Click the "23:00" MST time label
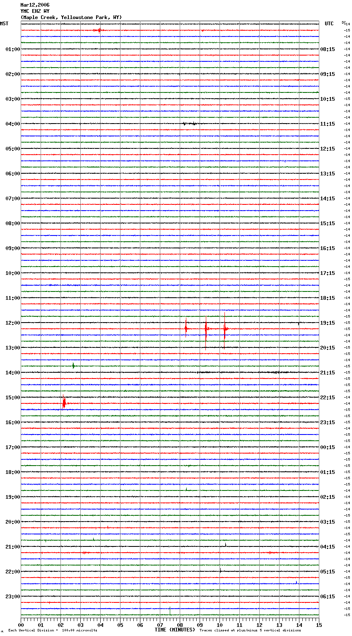This screenshot has width=352, height=636. coord(12,597)
